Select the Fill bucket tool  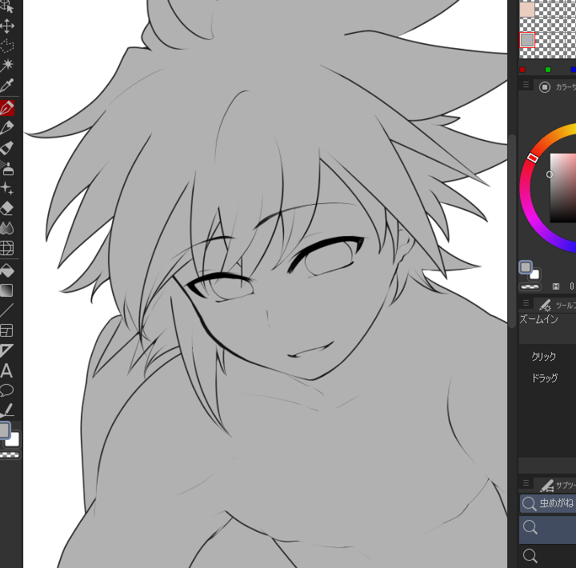click(x=7, y=270)
